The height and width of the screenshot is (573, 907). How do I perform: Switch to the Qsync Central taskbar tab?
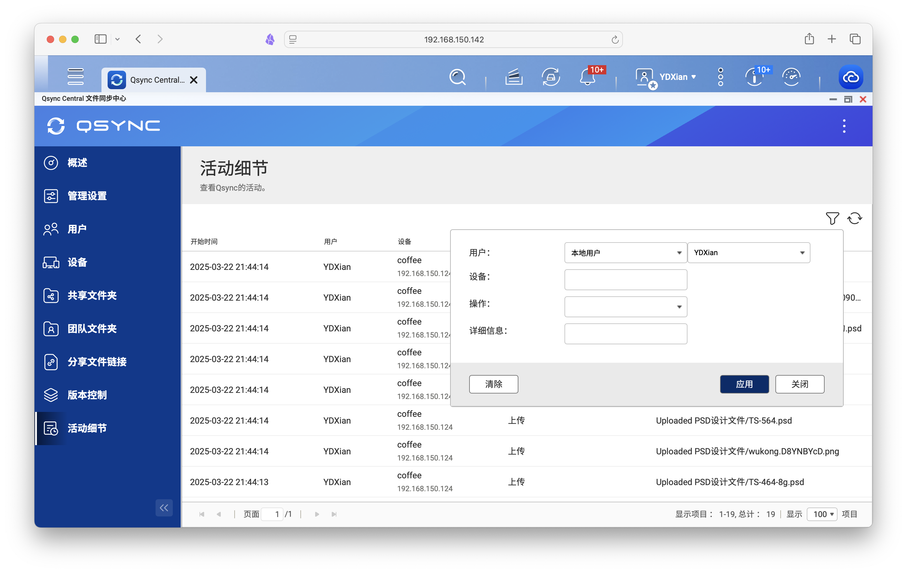click(153, 80)
